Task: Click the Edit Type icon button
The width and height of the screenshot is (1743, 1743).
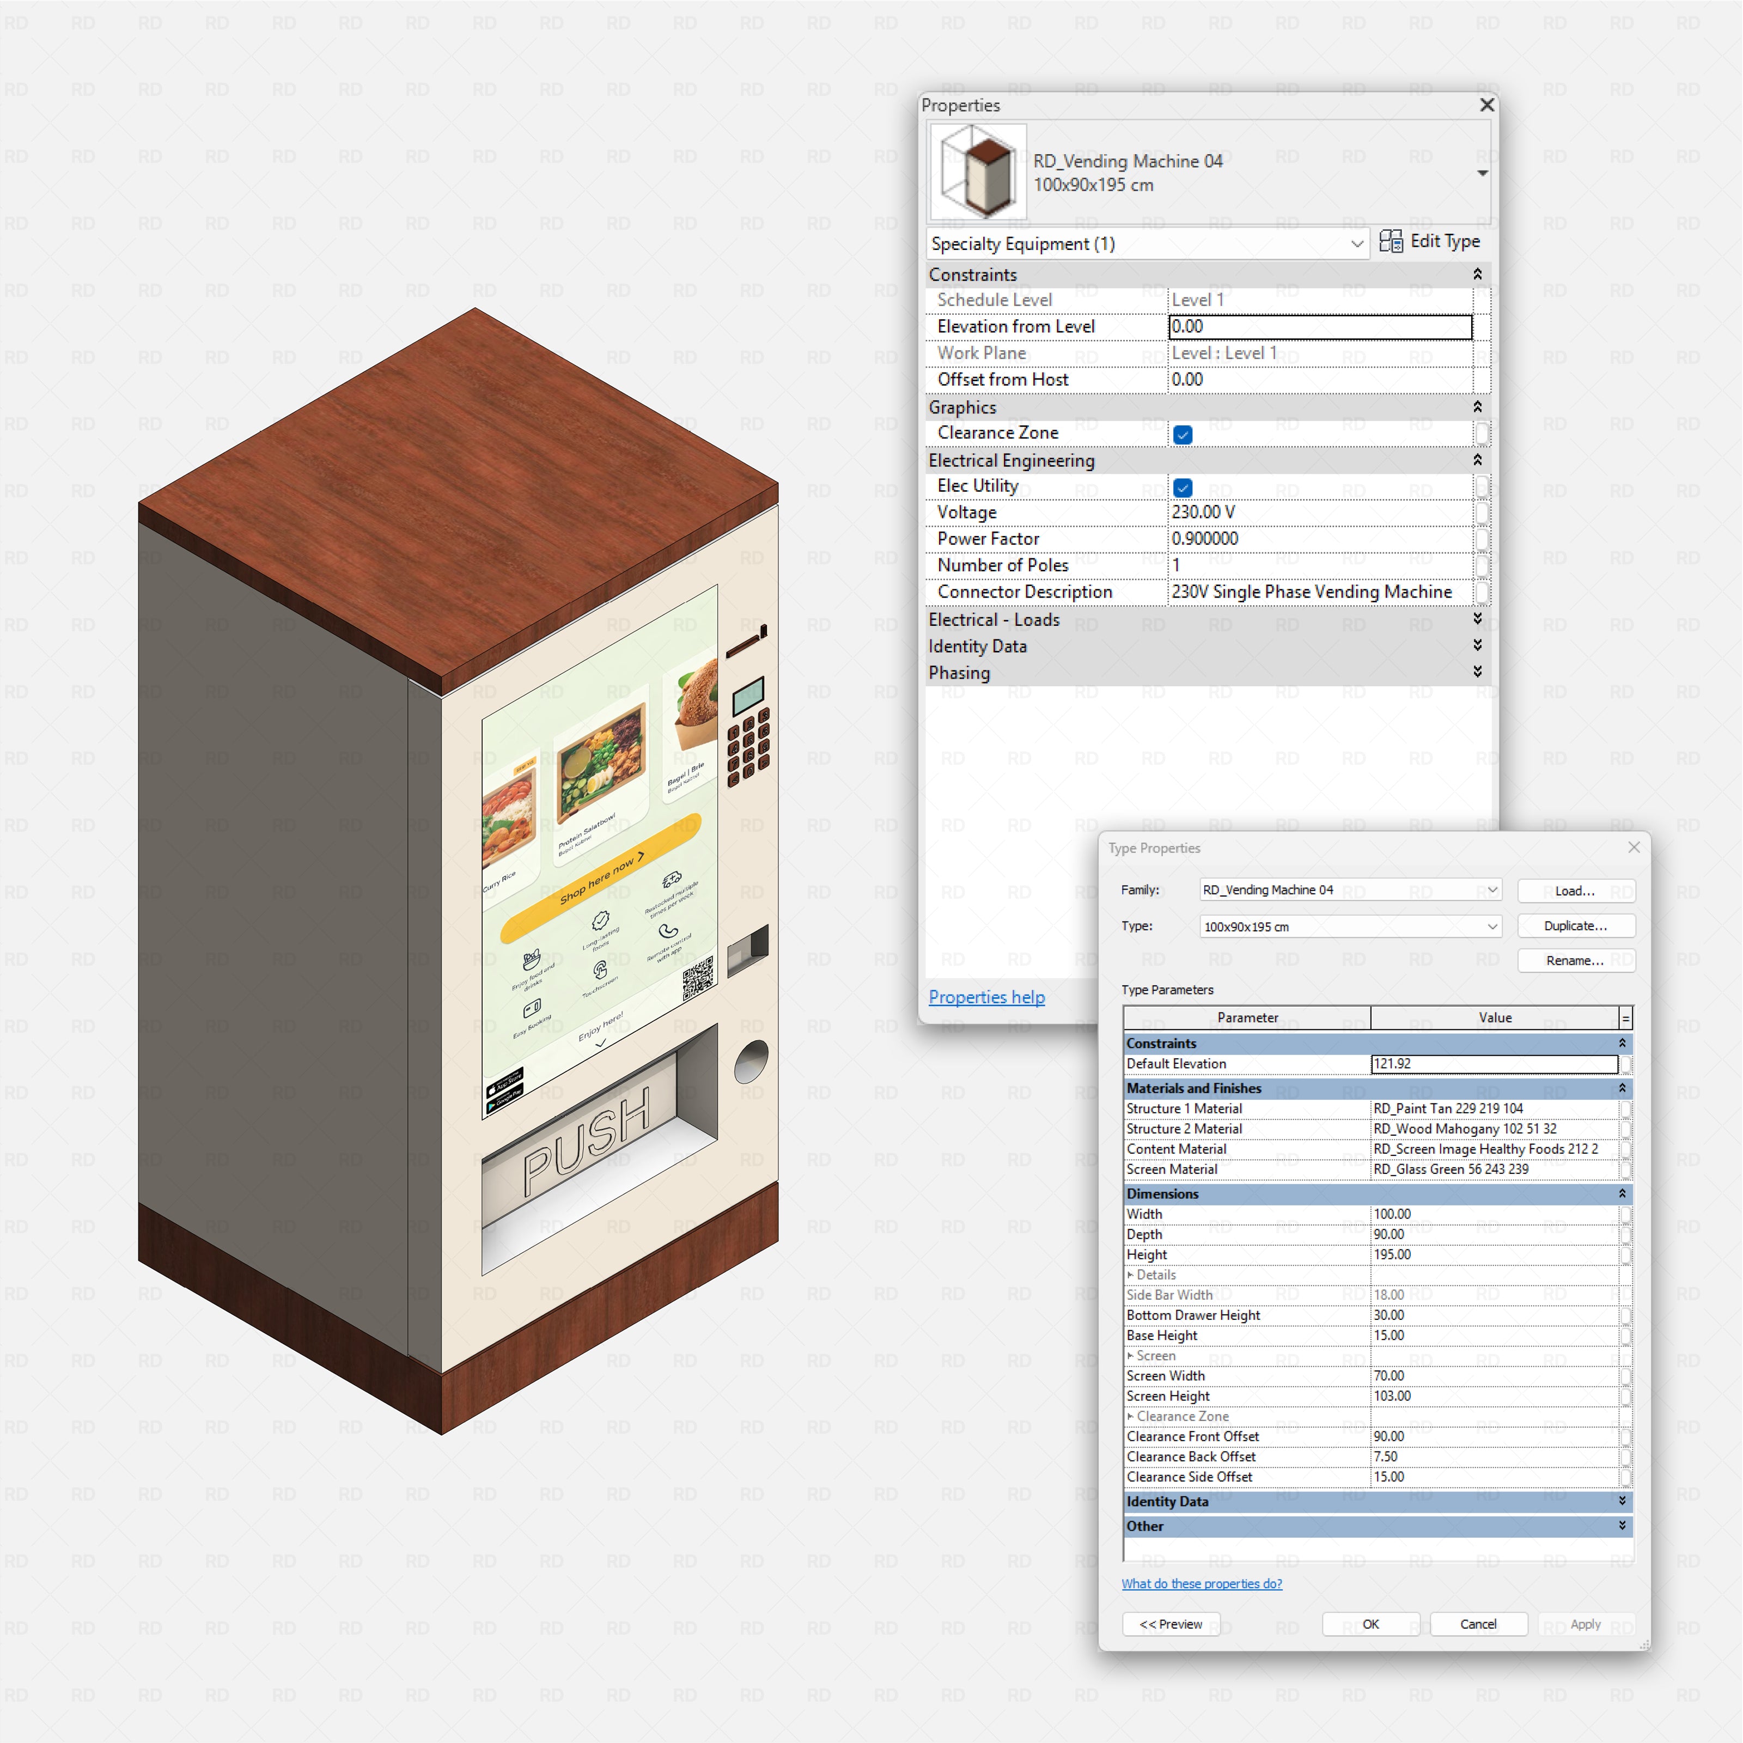Action: (1429, 242)
